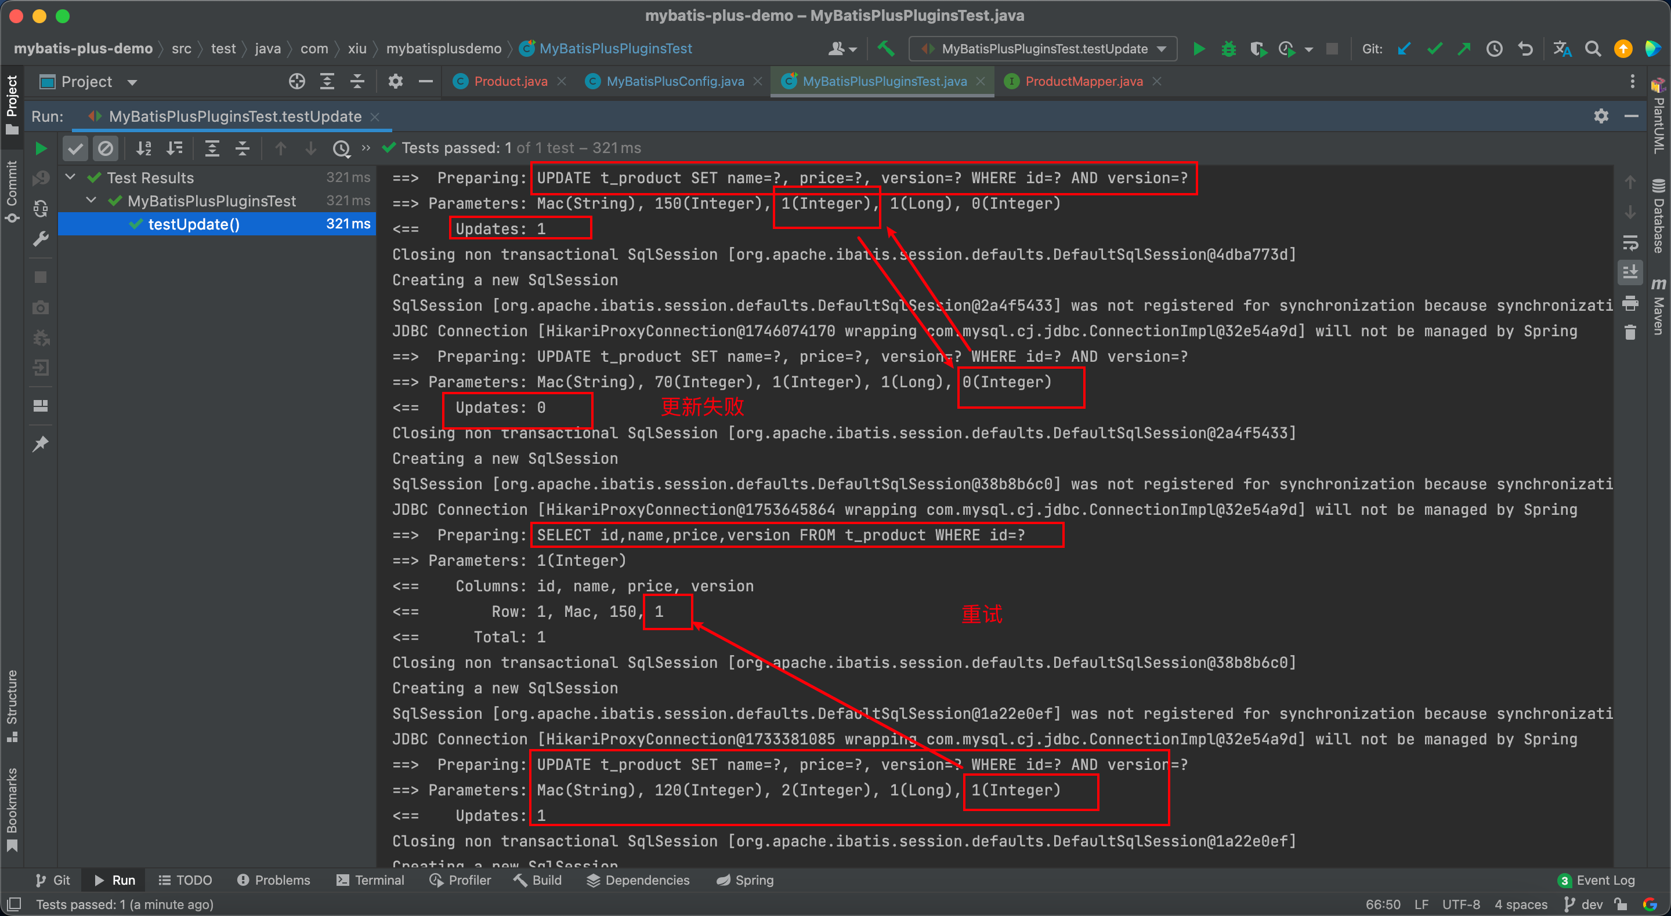Rerun failed tests icon

[x=41, y=179]
